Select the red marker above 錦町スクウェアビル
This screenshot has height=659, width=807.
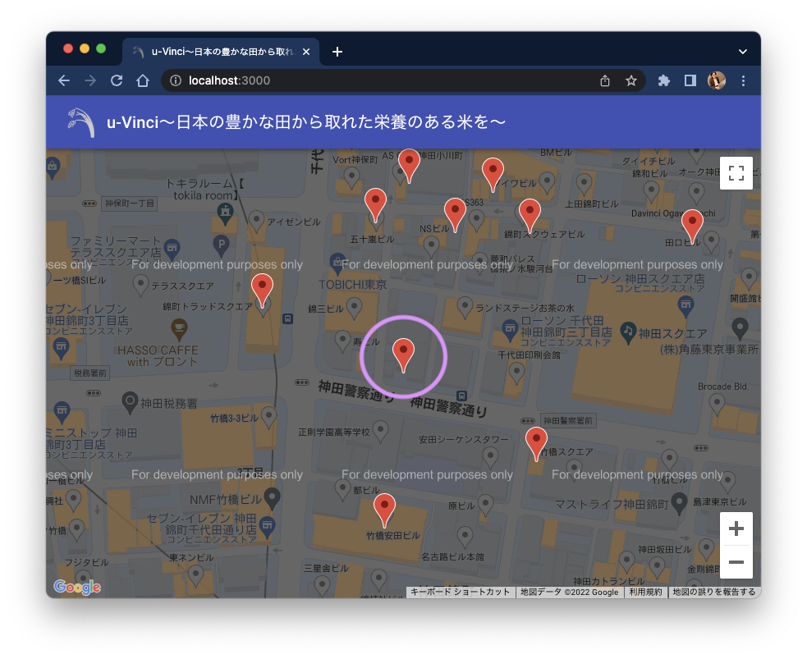coord(530,216)
